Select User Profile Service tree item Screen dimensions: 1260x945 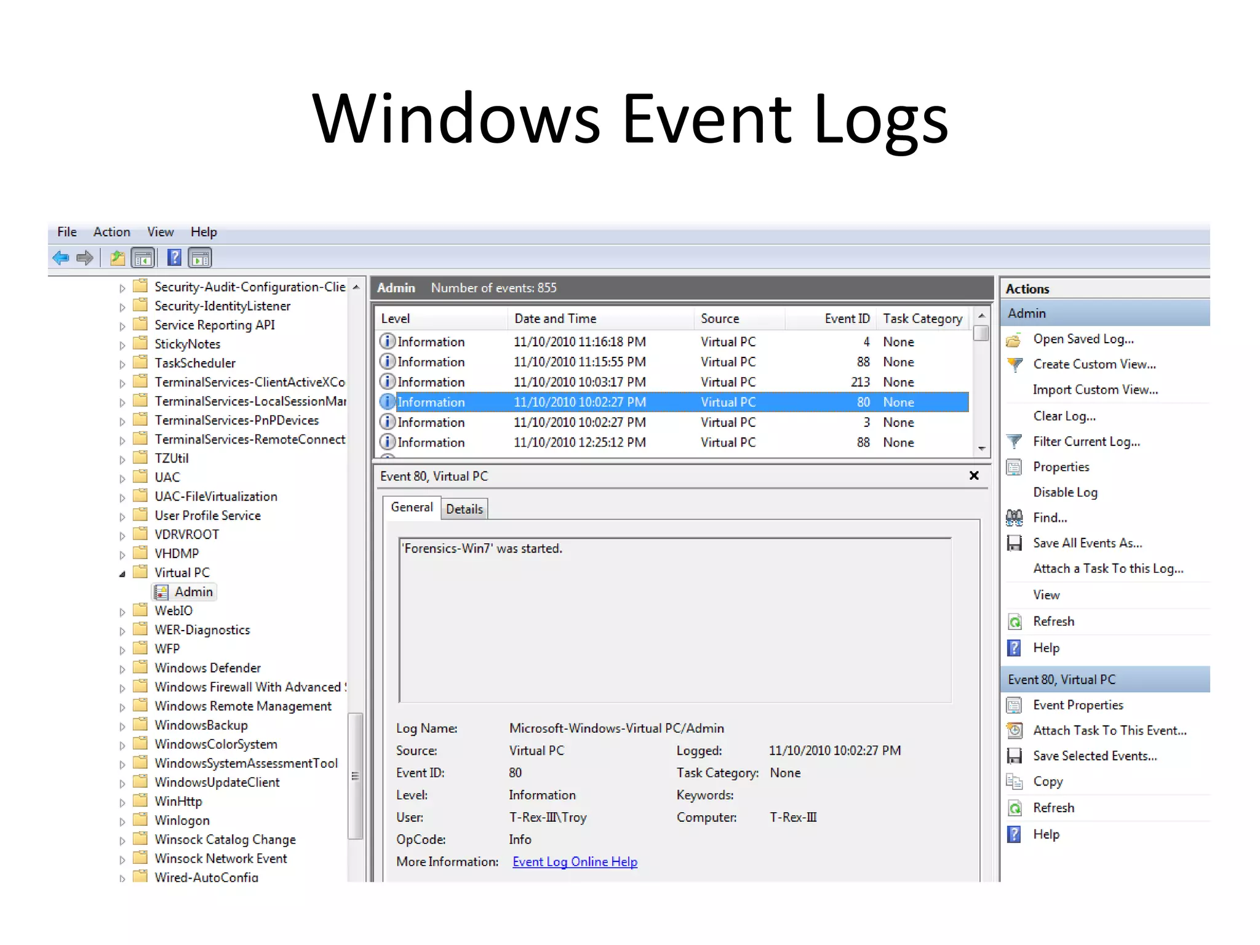pyautogui.click(x=207, y=516)
